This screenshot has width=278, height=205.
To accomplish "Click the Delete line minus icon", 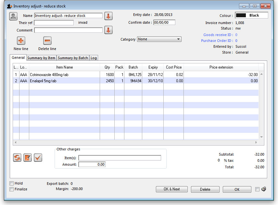I will [x=47, y=41].
